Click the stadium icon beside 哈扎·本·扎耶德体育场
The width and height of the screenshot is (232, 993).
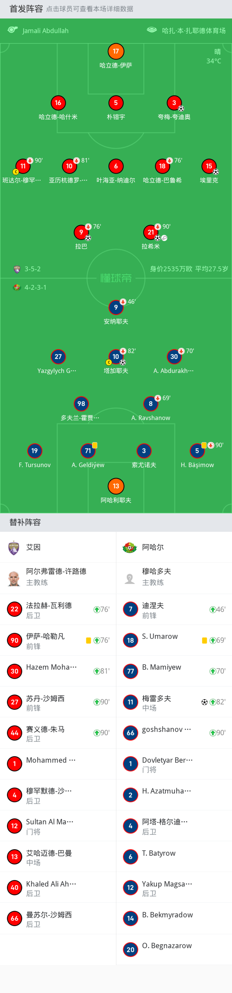152,30
